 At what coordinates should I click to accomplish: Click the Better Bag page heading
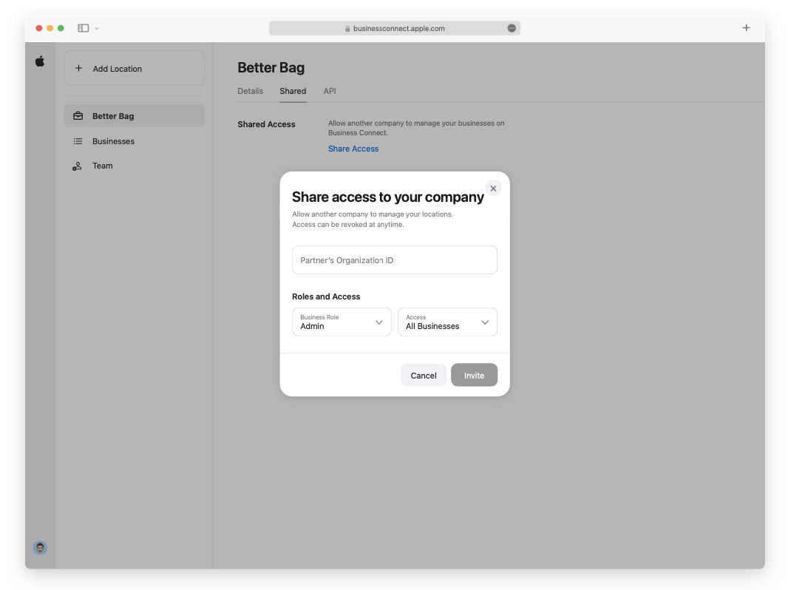[271, 68]
